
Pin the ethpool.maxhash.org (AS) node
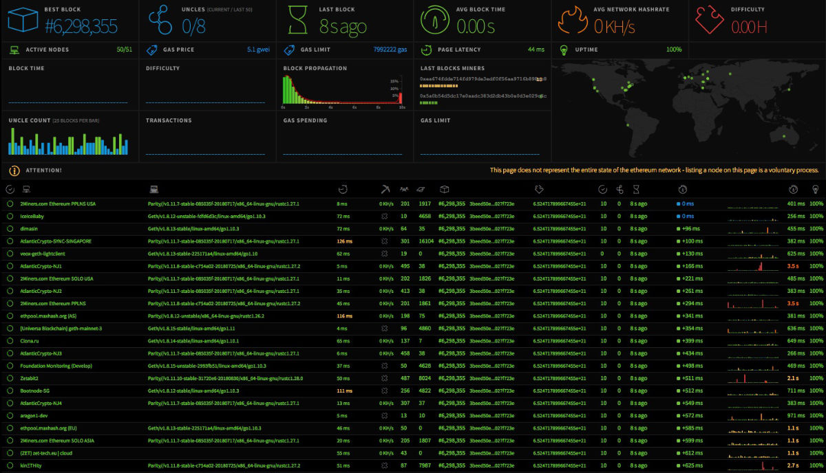pos(10,316)
